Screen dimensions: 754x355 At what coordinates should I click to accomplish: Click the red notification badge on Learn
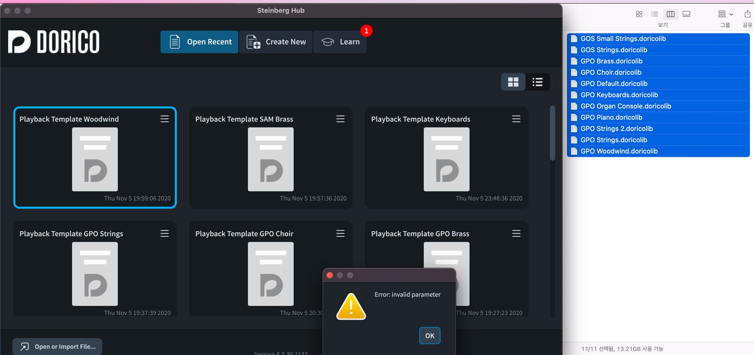[x=366, y=31]
